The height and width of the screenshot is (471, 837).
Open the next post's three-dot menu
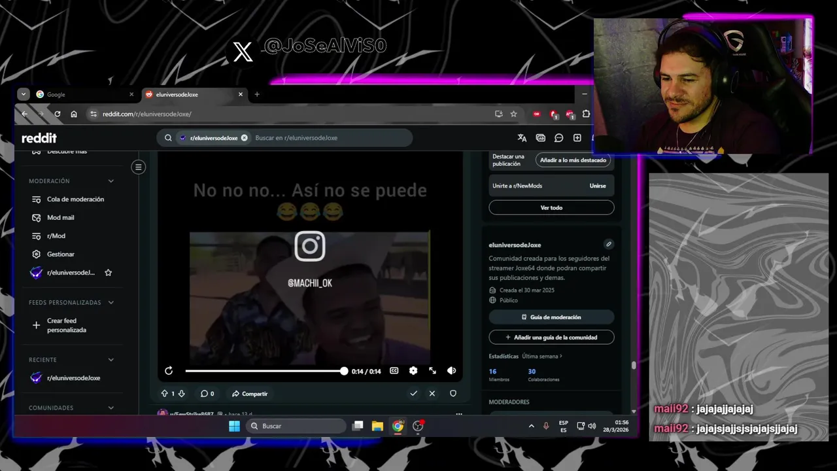tap(459, 413)
